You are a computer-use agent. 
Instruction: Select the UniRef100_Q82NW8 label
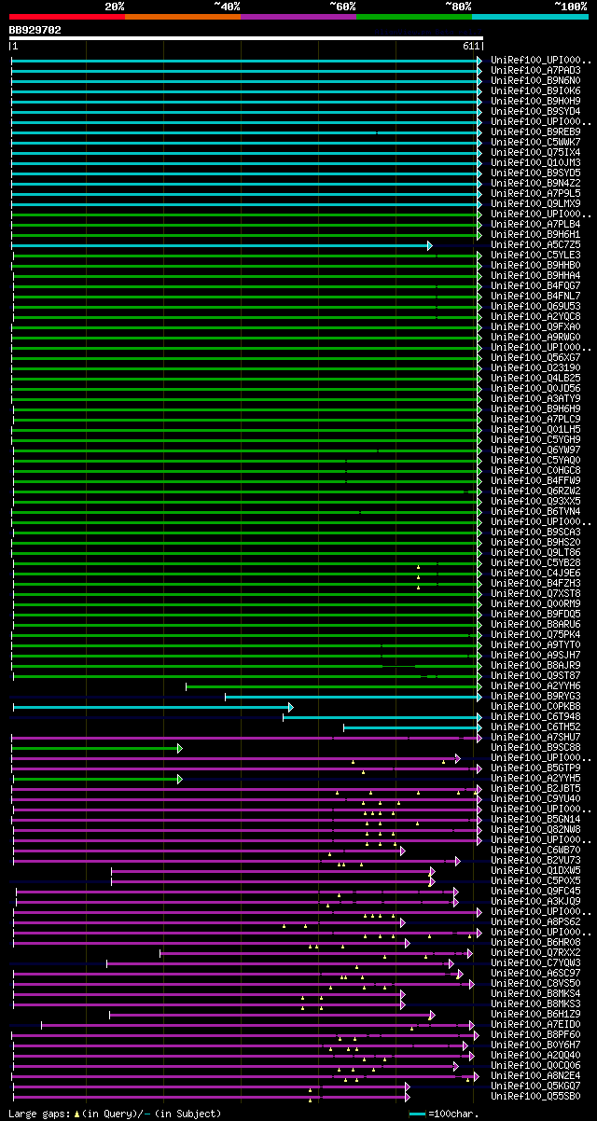[x=536, y=829]
